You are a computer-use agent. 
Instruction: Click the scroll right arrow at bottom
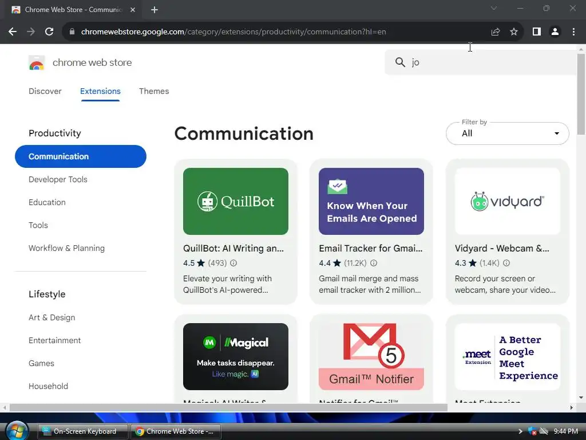572,407
